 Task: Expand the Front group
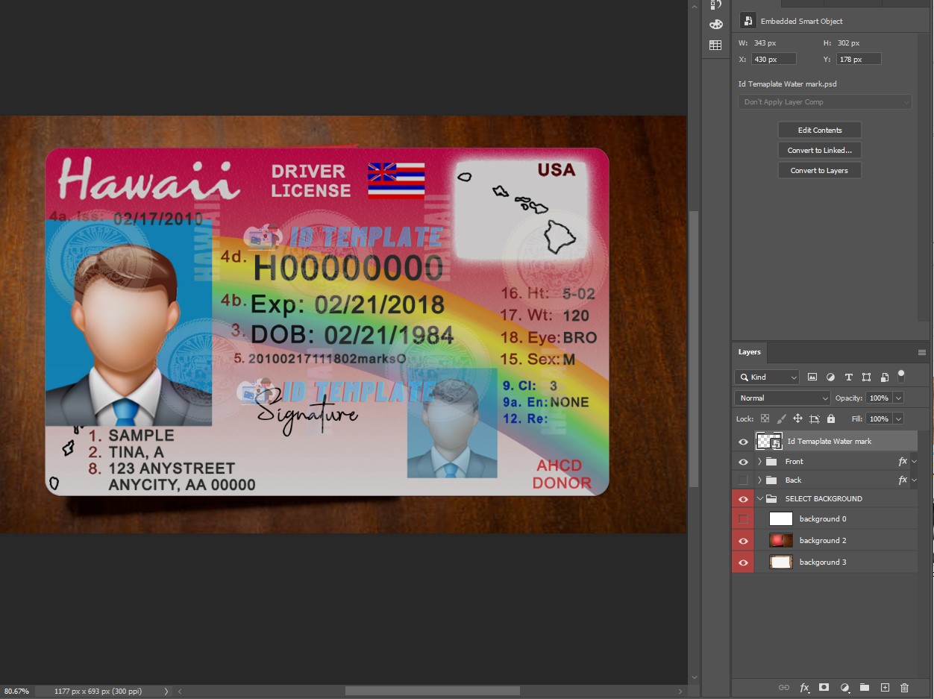[x=759, y=462]
